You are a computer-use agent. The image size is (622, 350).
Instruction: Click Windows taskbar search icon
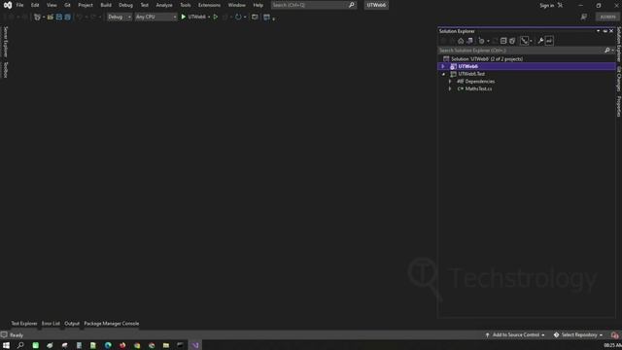[x=20, y=346]
